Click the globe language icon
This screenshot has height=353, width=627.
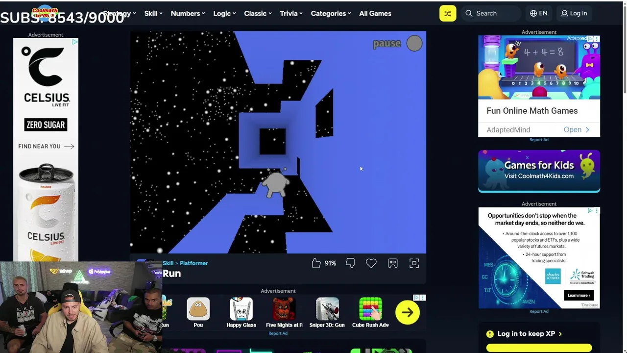[x=533, y=13]
